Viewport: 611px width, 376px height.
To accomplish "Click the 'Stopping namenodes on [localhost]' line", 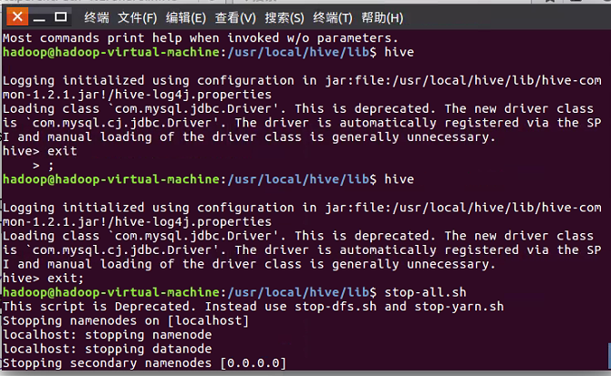I will [x=126, y=320].
